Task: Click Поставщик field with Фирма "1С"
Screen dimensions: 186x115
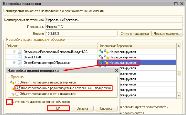Action: 114,27
